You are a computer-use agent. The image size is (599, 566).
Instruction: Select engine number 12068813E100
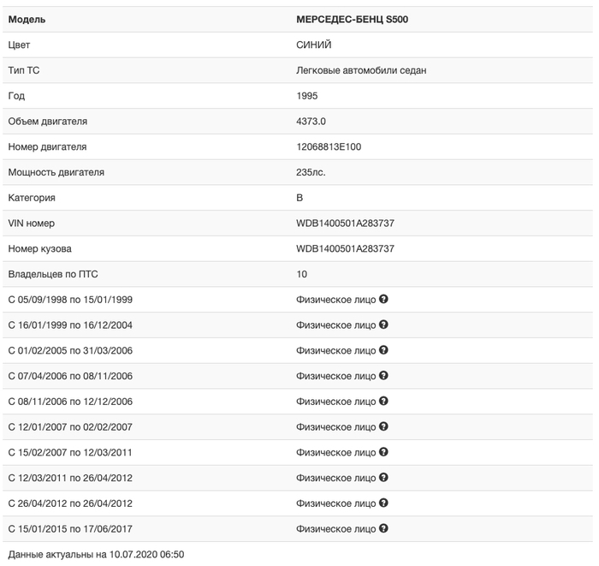(x=329, y=147)
